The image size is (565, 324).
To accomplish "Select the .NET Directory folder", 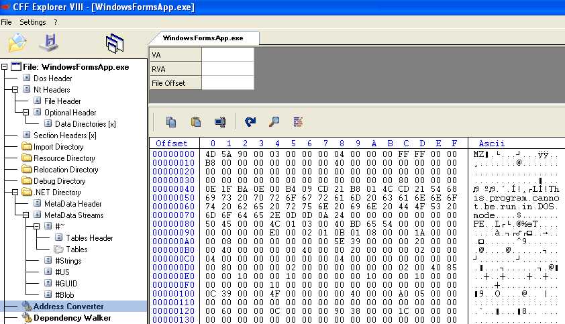I will (57, 193).
